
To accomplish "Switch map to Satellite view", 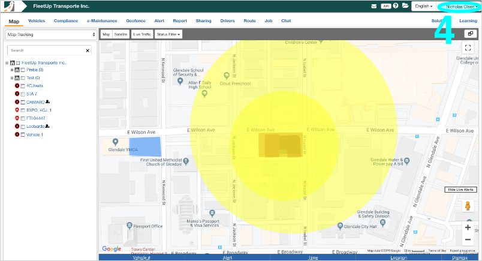I will (x=120, y=34).
